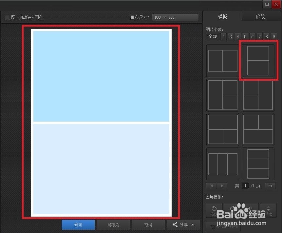Jump to the entered page with the go arrow
Image resolution: width=282 pixels, height=233 pixels.
click(270, 186)
